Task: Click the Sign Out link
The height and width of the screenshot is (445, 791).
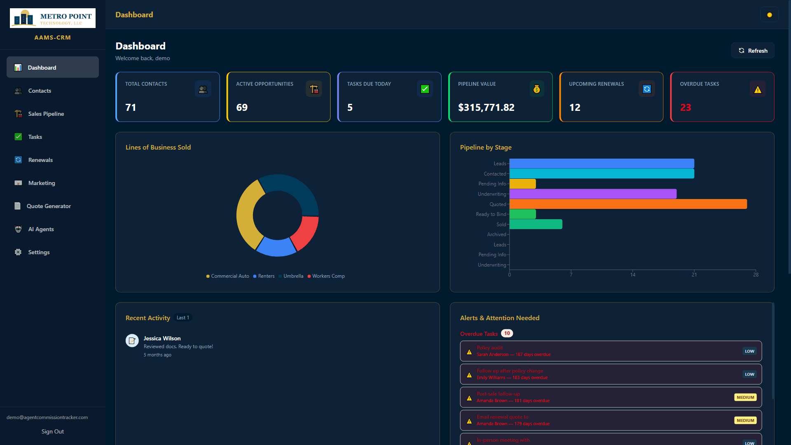Action: point(52,431)
